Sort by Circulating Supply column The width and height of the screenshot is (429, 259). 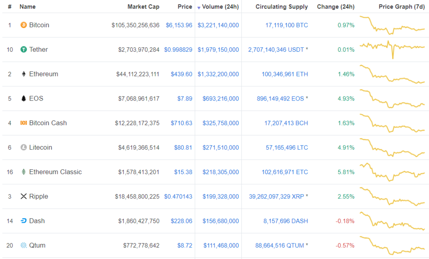(x=282, y=7)
